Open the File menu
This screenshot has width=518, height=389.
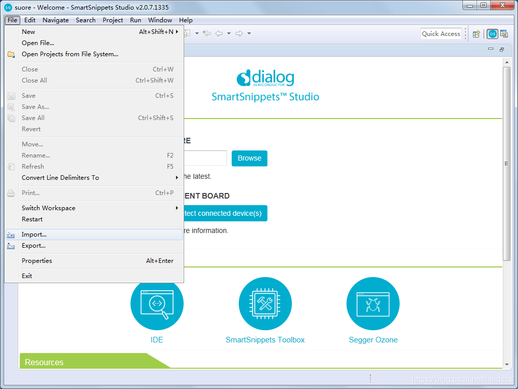(12, 20)
